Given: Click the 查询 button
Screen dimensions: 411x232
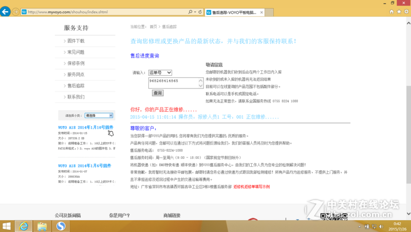Looking at the screenshot, I should coord(158,93).
